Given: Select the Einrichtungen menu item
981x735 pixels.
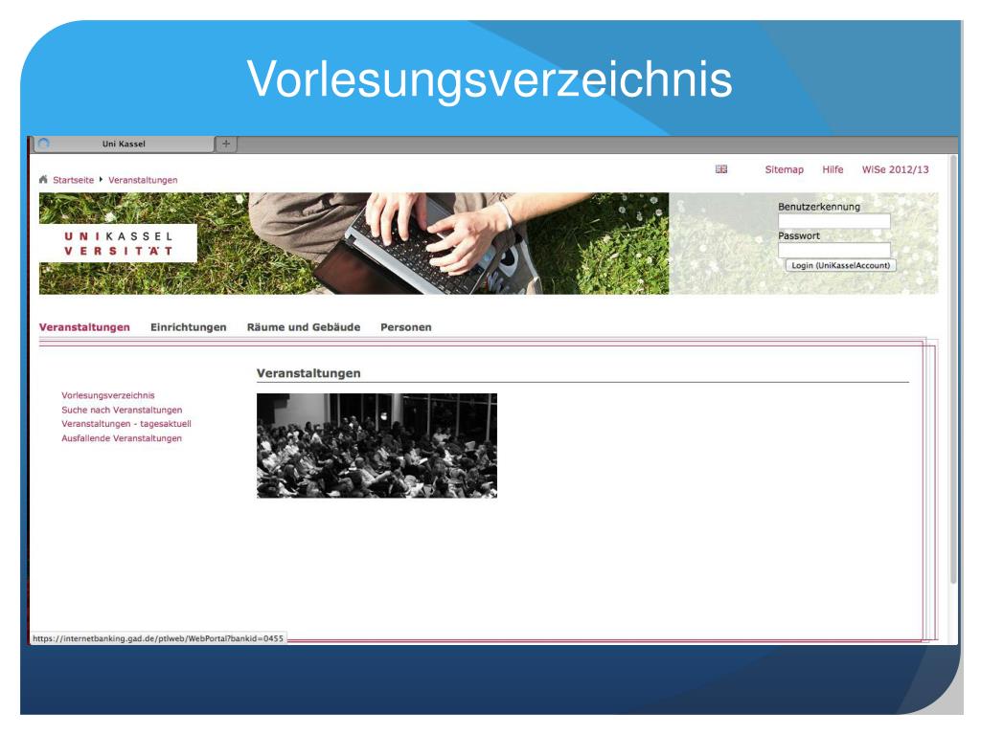Looking at the screenshot, I should (189, 327).
